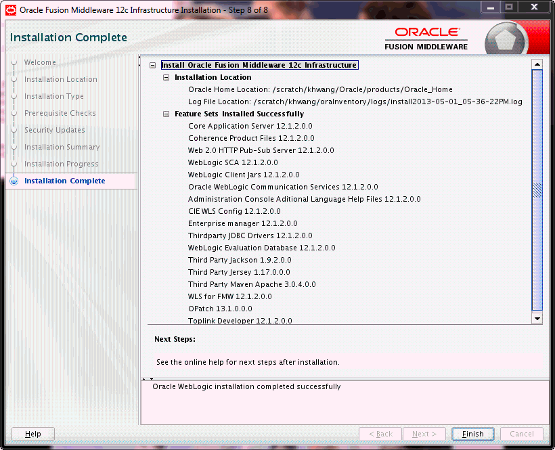This screenshot has width=555, height=450.
Task: Click the Cancel button
Action: coord(522,434)
